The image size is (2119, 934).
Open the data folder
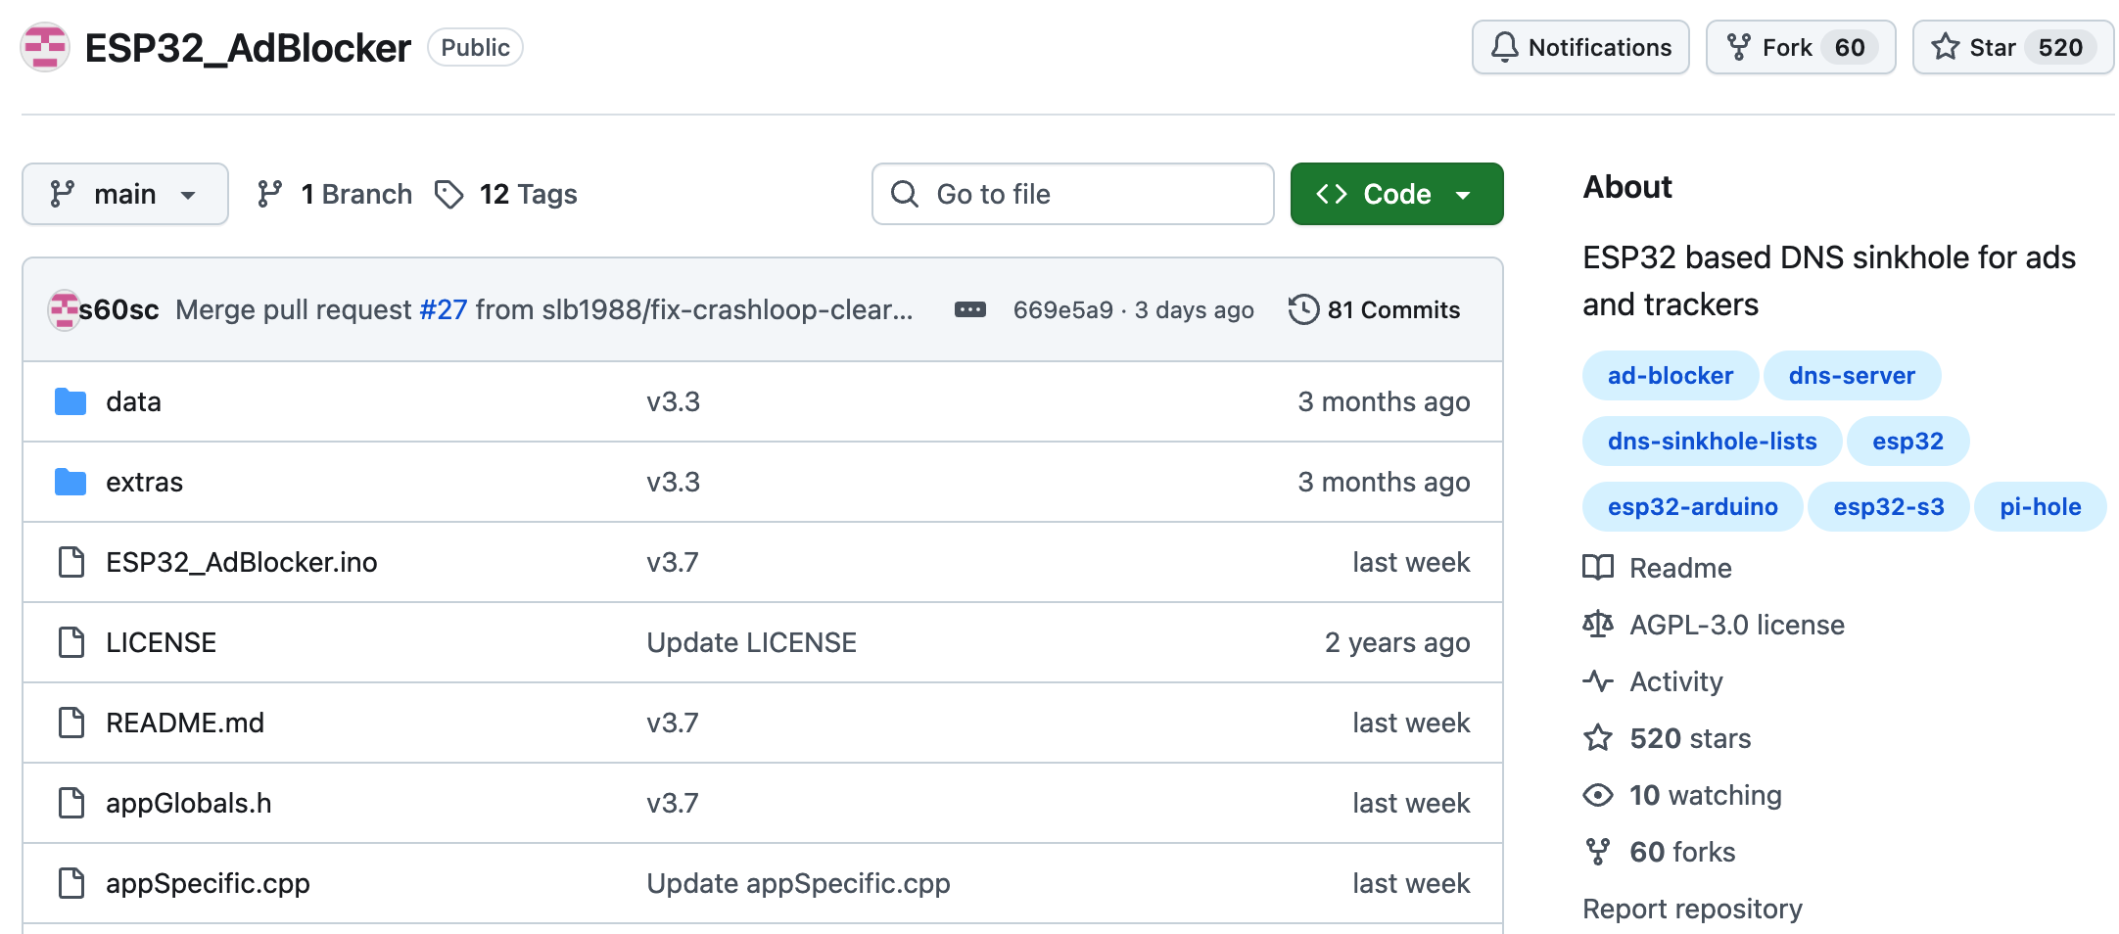click(x=133, y=401)
